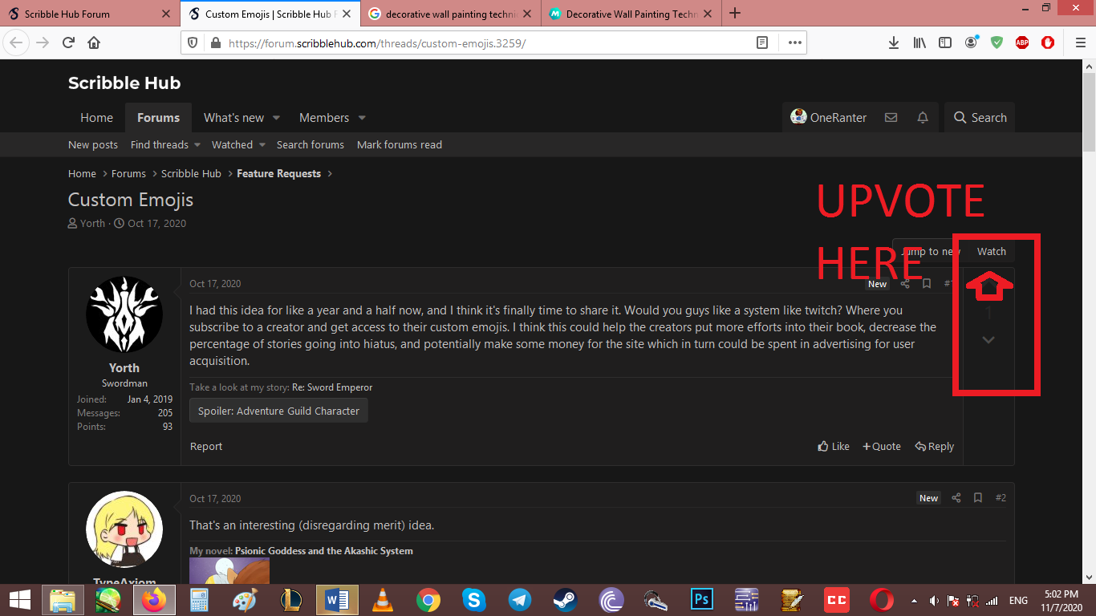The width and height of the screenshot is (1096, 616).
Task: Share Yorth's first post
Action: coord(905,283)
